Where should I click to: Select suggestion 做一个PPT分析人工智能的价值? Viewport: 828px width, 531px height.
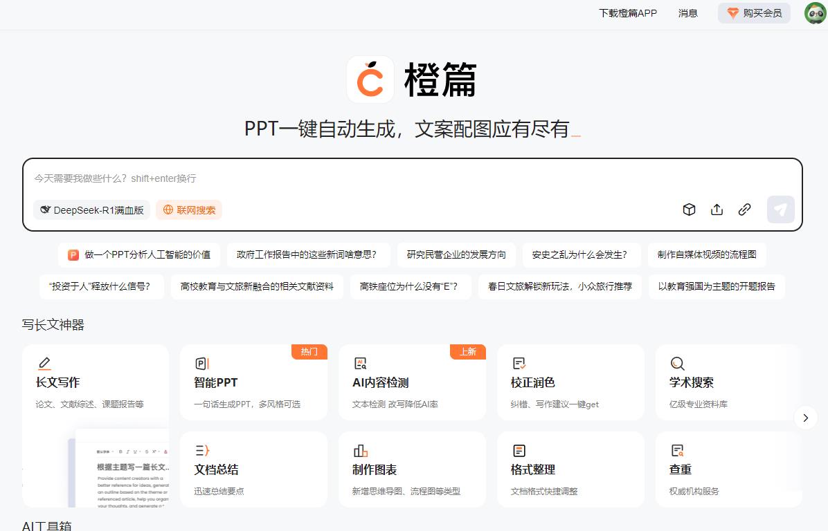139,255
